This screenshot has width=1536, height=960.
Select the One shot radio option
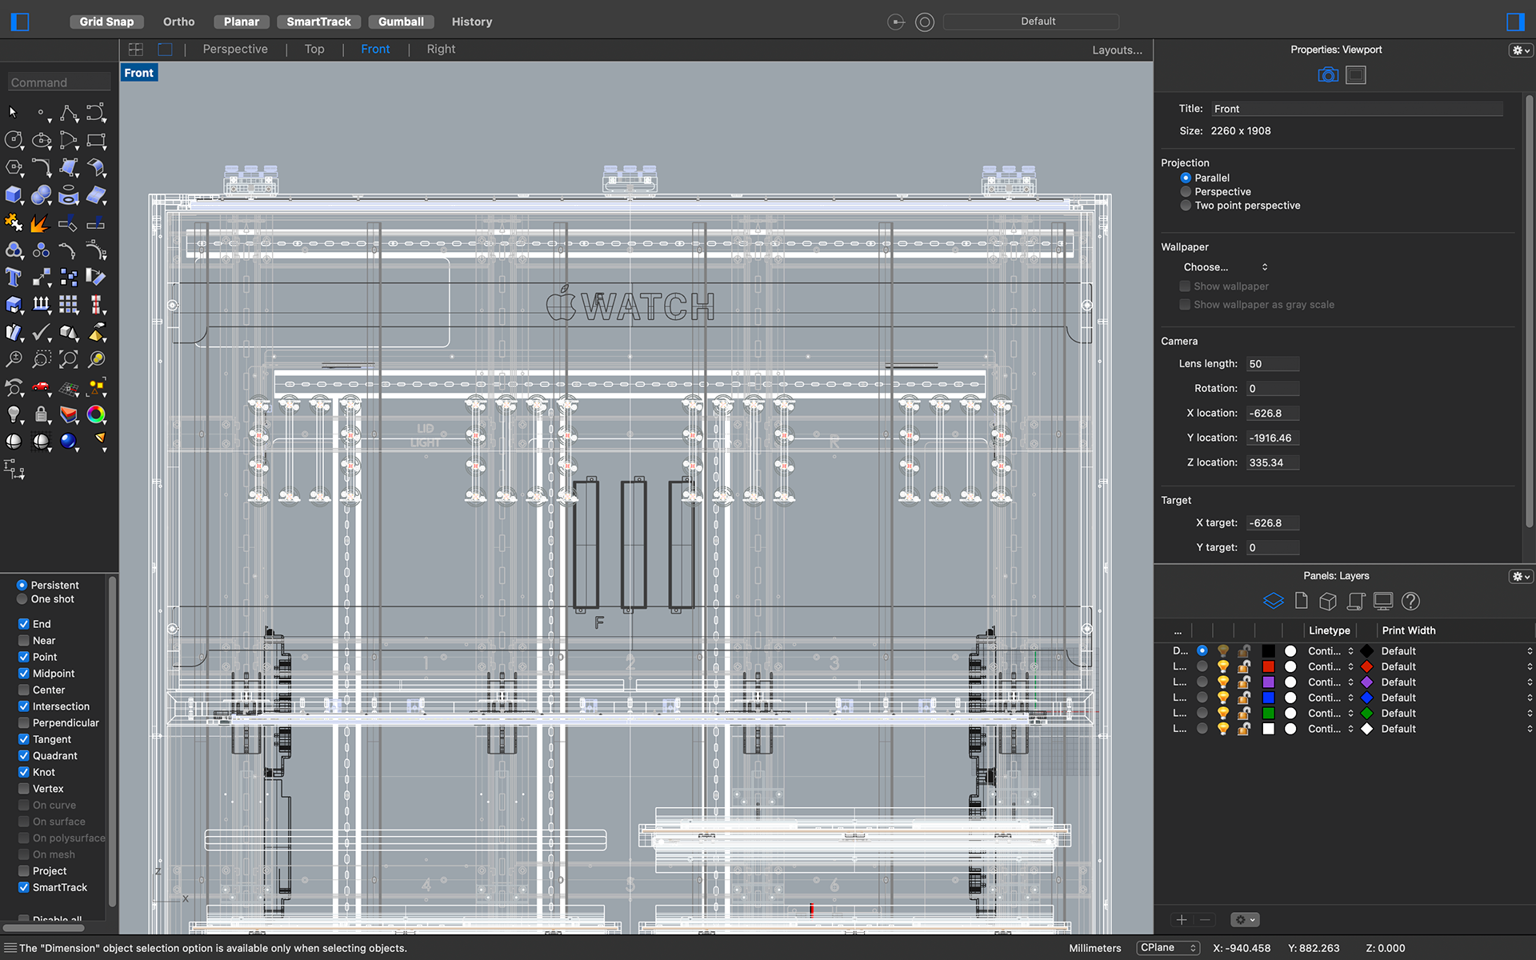(x=22, y=599)
